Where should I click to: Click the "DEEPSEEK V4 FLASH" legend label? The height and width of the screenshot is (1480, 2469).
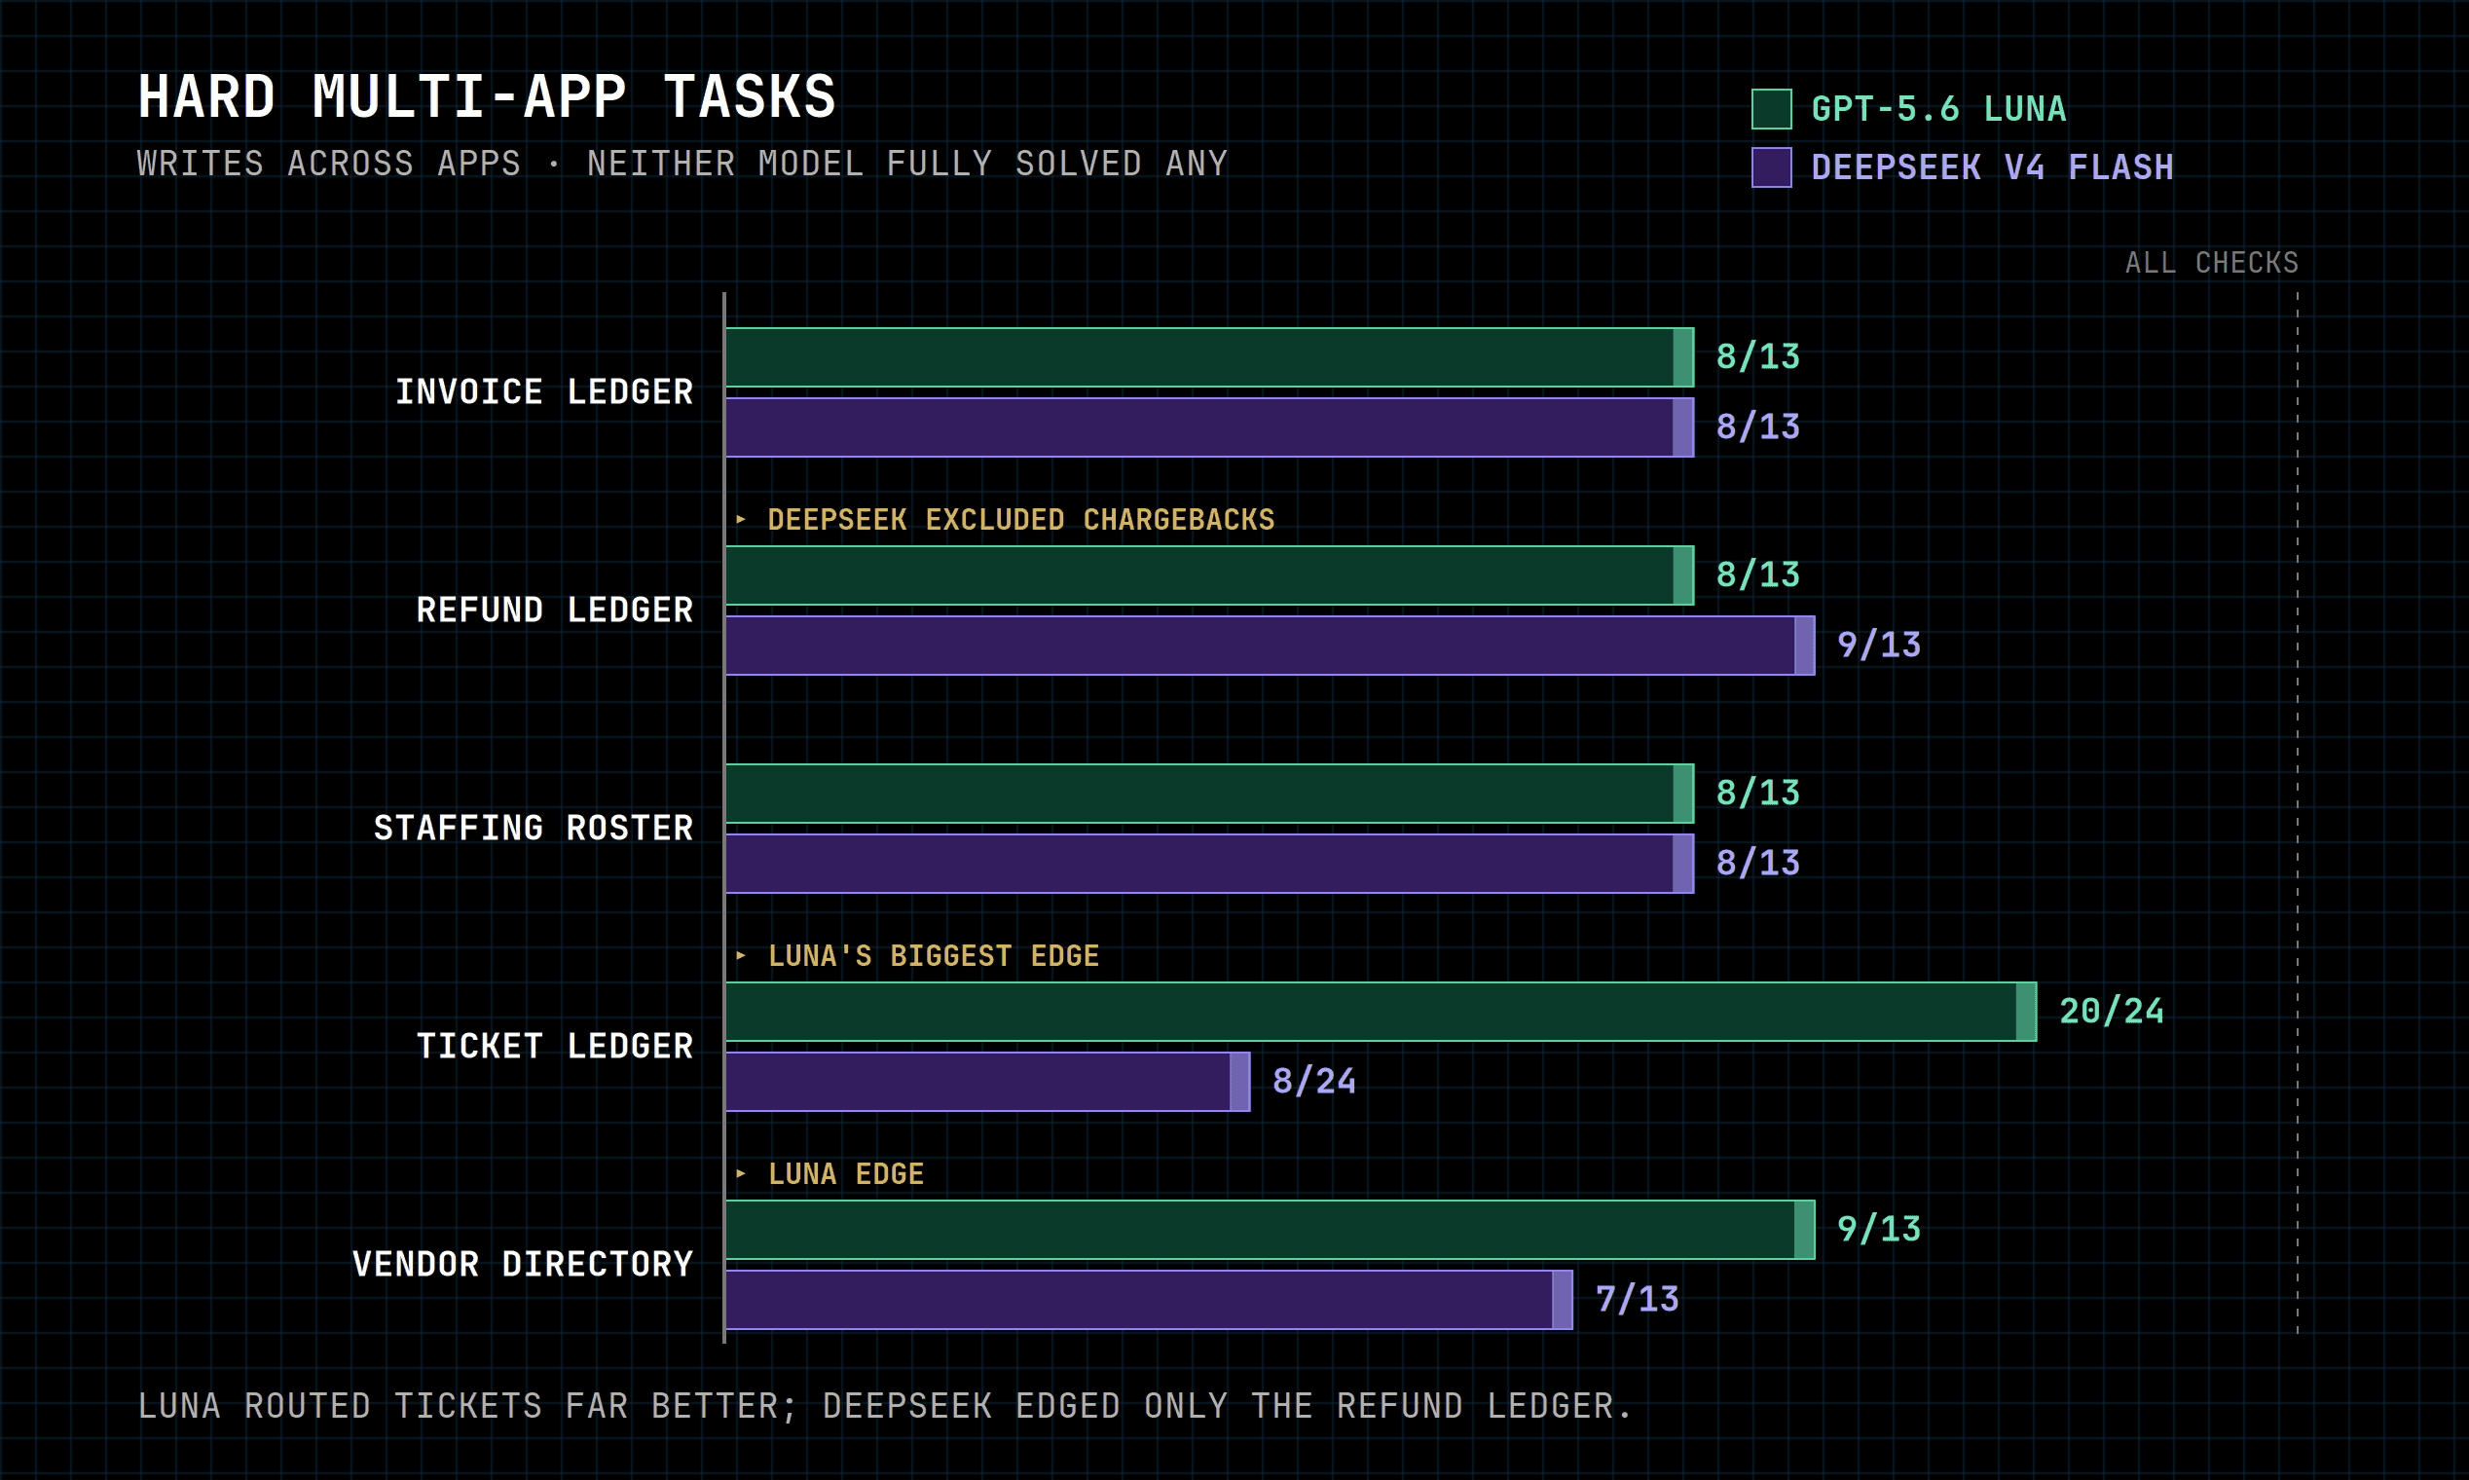coord(1992,167)
